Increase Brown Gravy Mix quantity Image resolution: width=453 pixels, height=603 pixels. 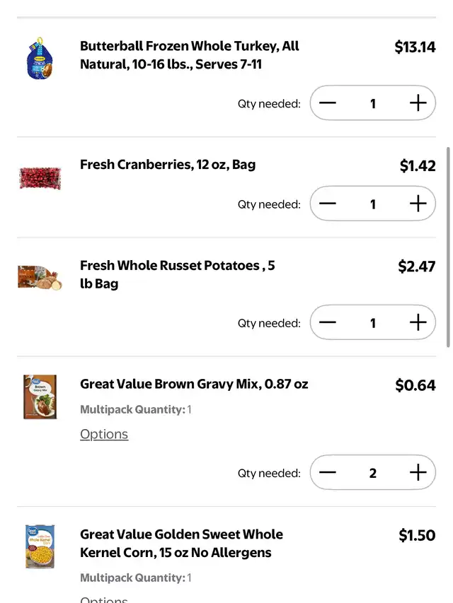[418, 473]
